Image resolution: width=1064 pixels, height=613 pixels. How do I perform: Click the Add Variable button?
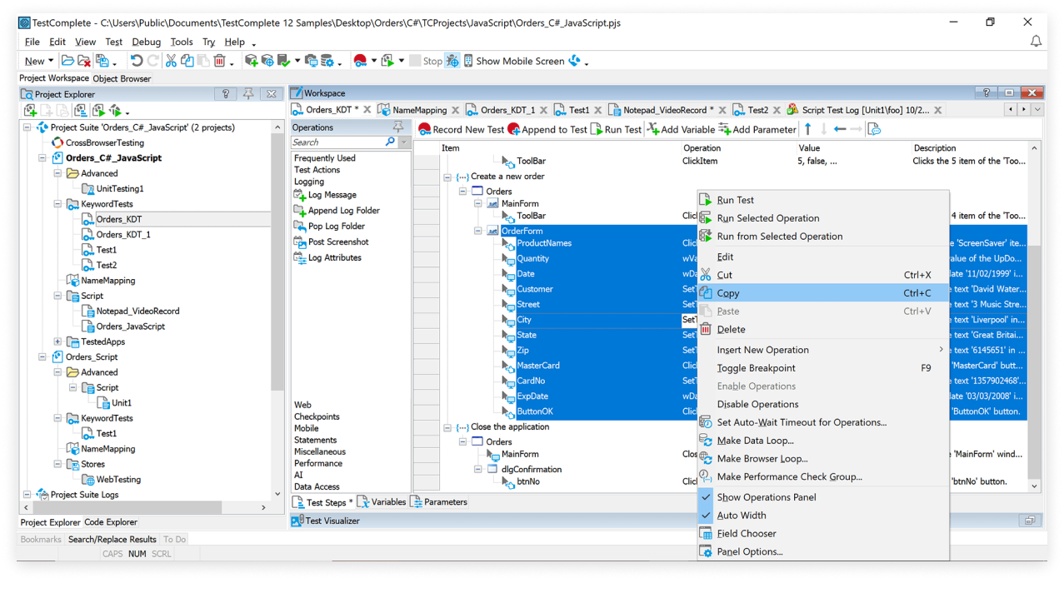click(682, 129)
